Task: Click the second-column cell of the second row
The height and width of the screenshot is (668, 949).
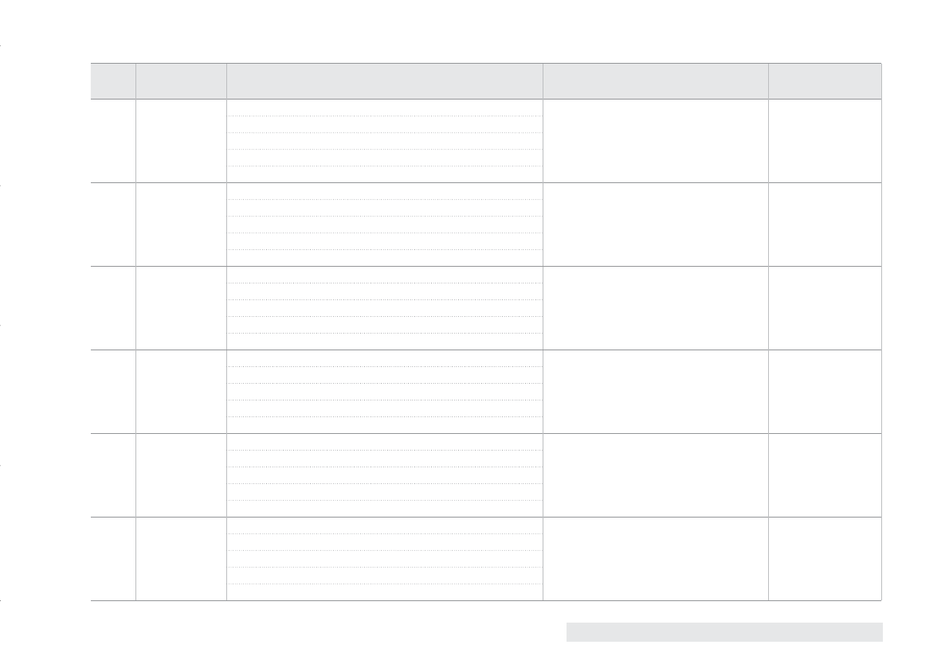Action: (181, 225)
